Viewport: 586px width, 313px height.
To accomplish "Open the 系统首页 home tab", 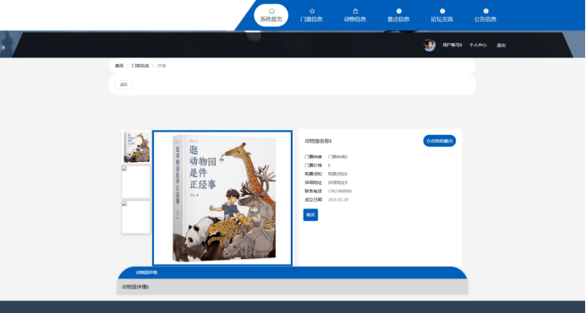I will coord(271,15).
